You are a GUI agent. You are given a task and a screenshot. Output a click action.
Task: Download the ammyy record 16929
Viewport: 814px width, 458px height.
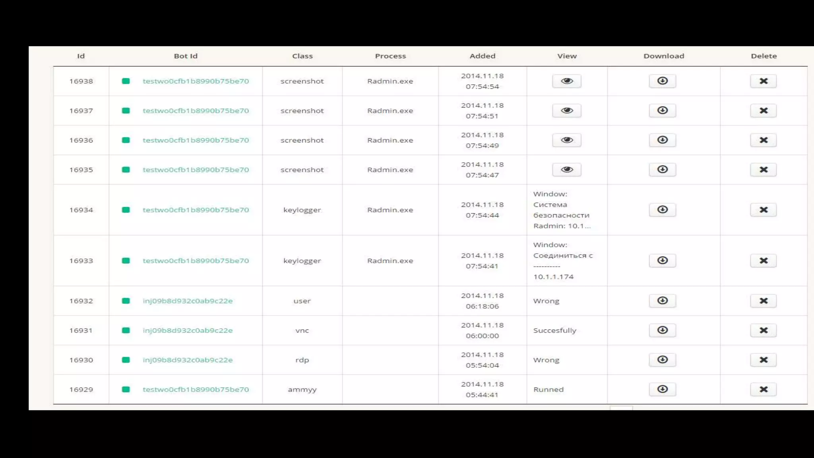click(662, 389)
